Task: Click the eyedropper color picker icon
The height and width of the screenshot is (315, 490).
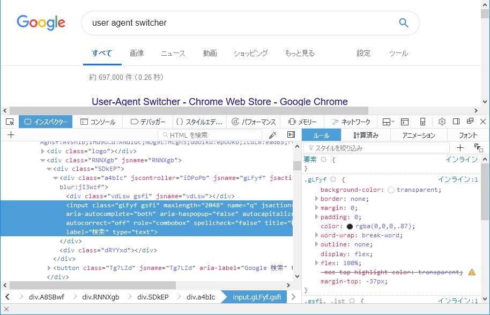Action: [272, 135]
